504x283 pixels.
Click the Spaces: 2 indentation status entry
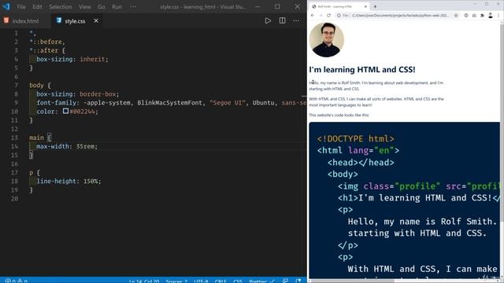(176, 281)
